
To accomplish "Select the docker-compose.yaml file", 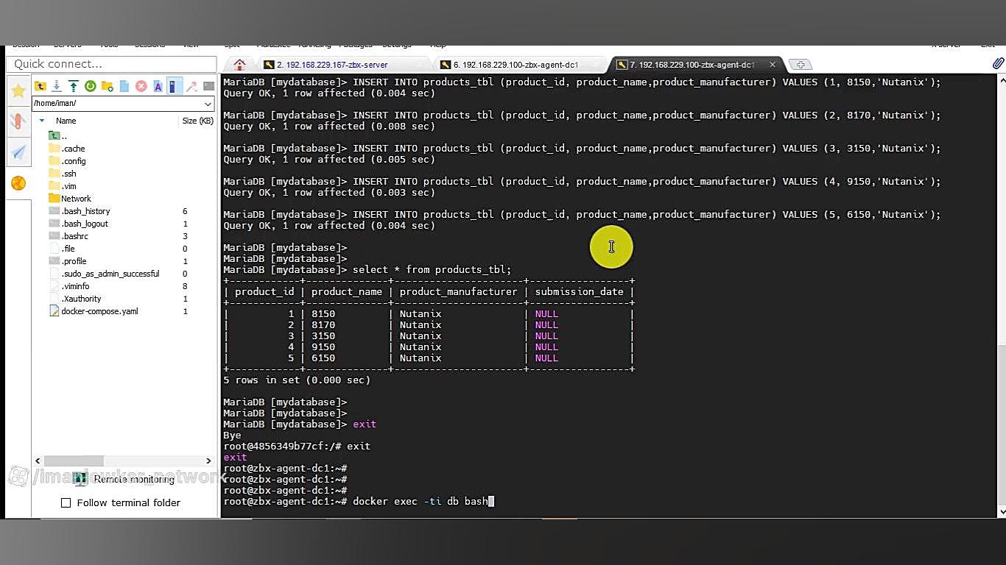I will [x=94, y=311].
